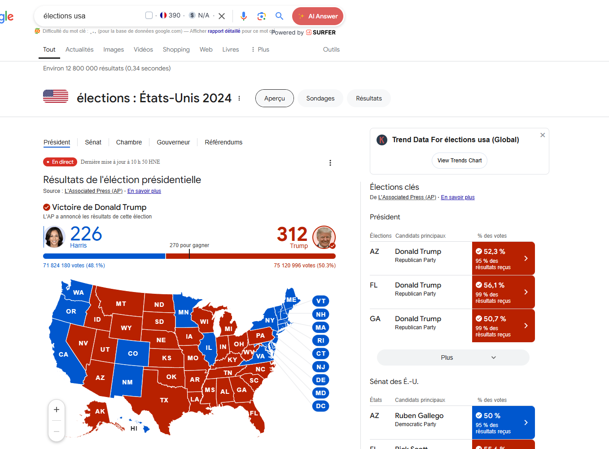Click Texas on the election map
Viewport: 609px width, 449px height.
point(164,400)
